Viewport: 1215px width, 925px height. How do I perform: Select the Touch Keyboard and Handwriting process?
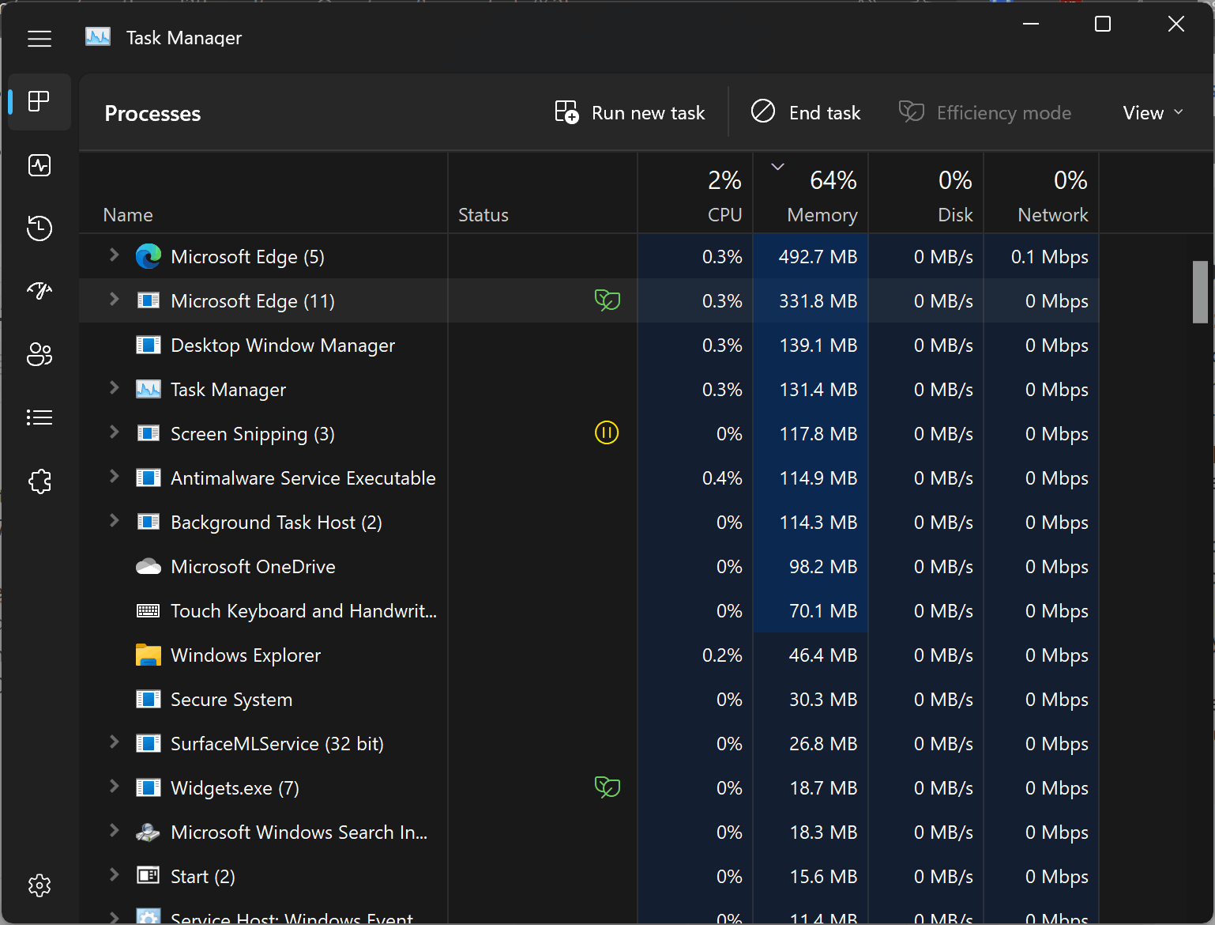point(303,611)
